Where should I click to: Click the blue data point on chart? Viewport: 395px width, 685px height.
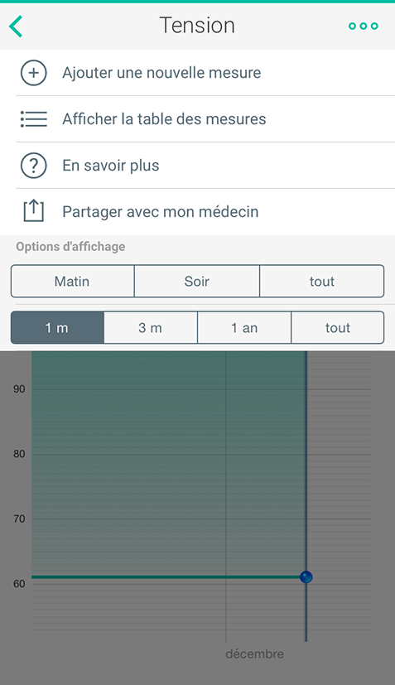coord(306,577)
